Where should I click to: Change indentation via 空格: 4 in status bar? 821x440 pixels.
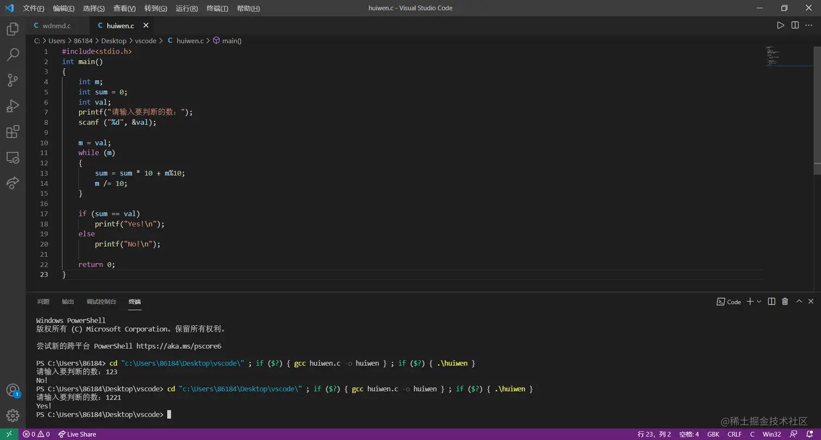[x=689, y=434]
